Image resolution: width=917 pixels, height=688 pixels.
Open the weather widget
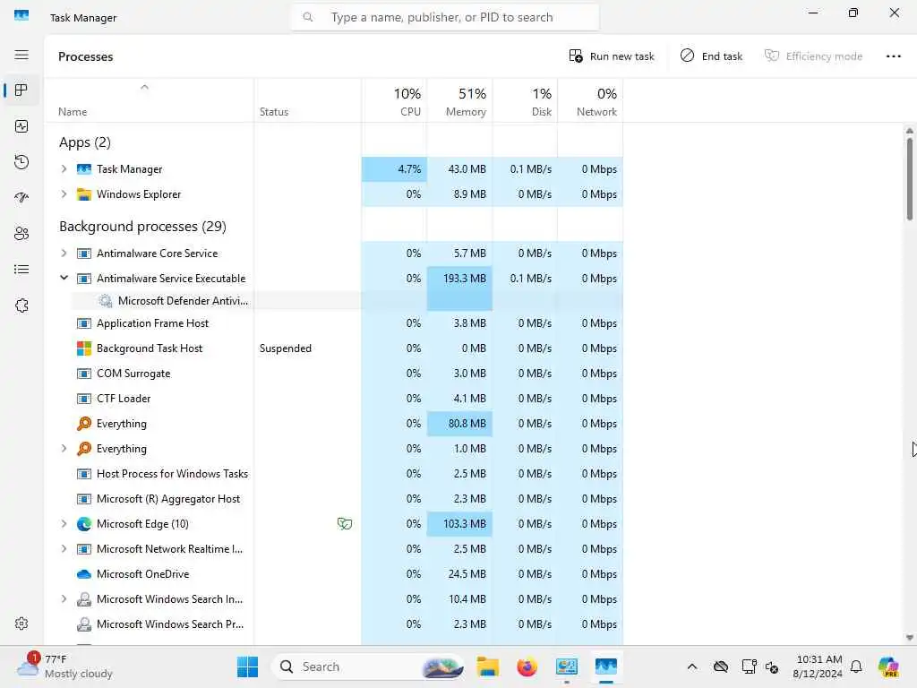tap(64, 666)
